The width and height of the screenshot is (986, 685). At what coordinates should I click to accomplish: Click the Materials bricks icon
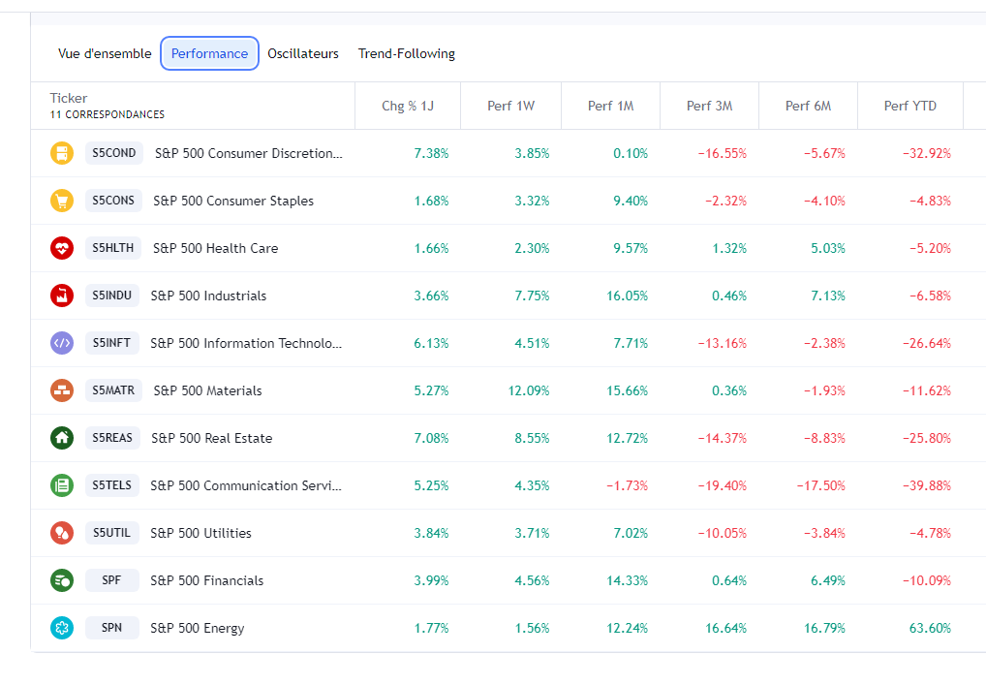click(x=62, y=390)
